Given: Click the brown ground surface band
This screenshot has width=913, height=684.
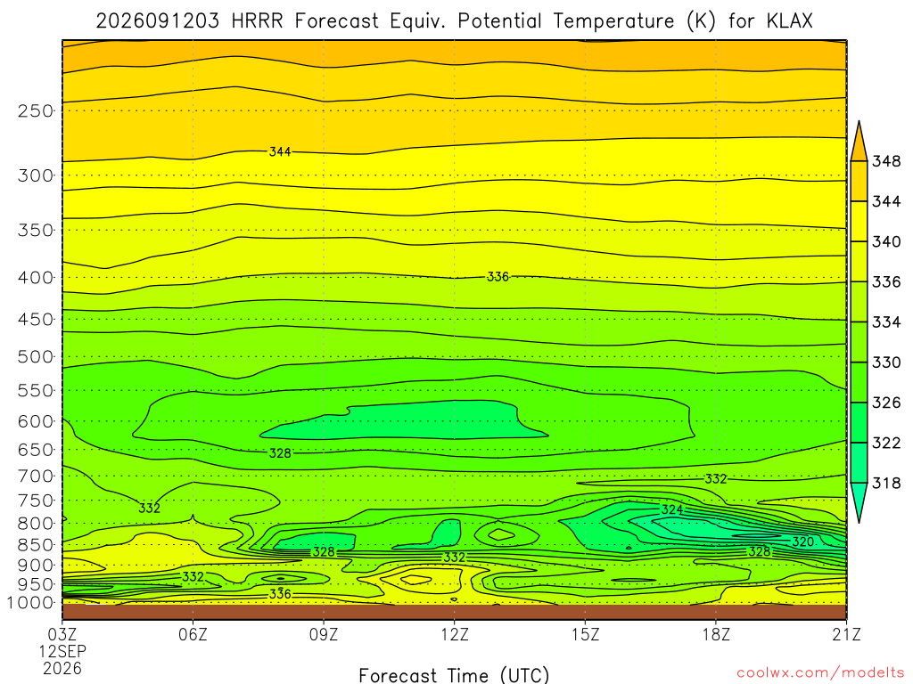Looking at the screenshot, I should 454,612.
